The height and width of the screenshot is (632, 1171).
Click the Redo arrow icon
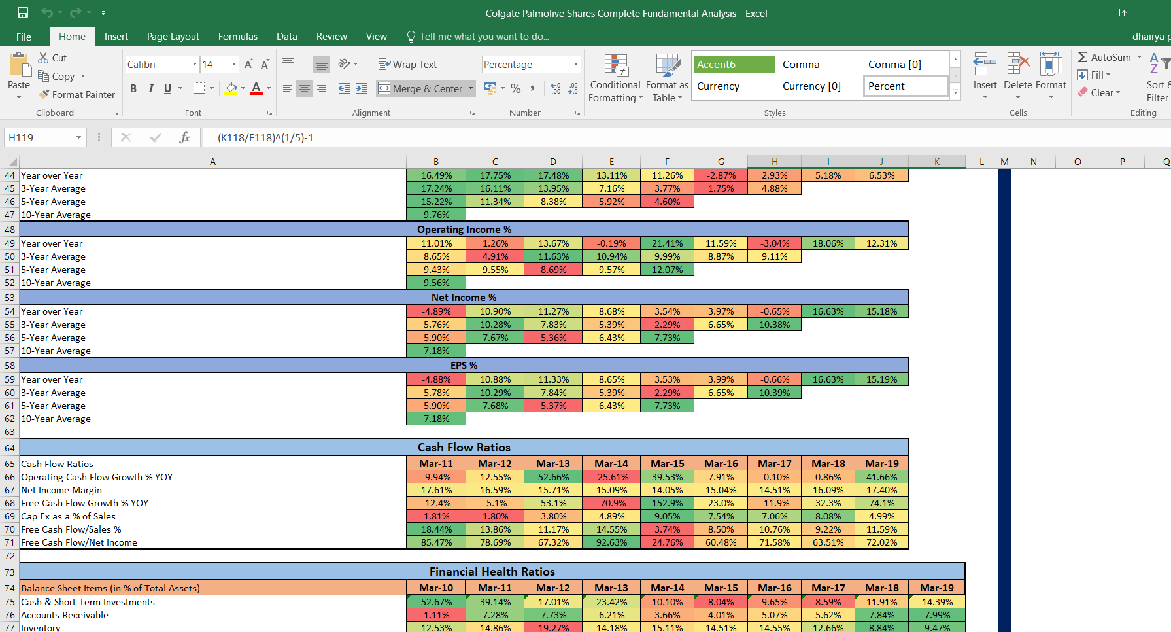(x=75, y=12)
